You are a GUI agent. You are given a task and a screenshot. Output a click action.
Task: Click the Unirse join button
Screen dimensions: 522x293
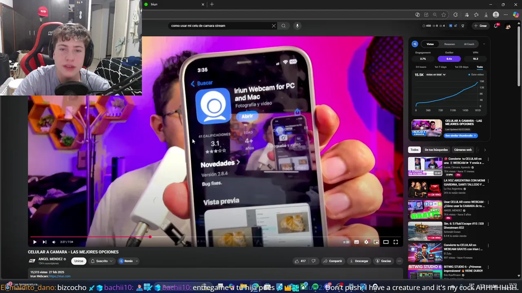tap(79, 261)
